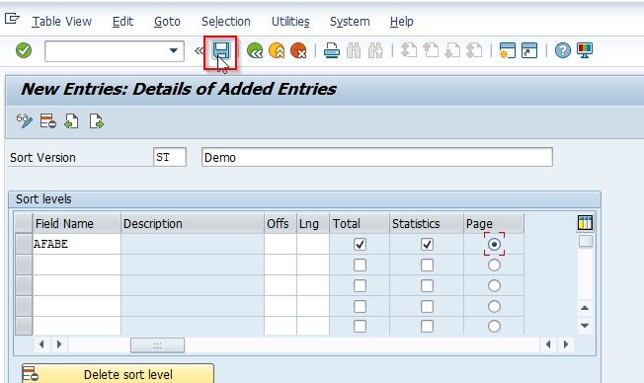Viewport: 644px width, 383px height.
Task: Select Page radio button in fourth row
Action: pos(494,306)
